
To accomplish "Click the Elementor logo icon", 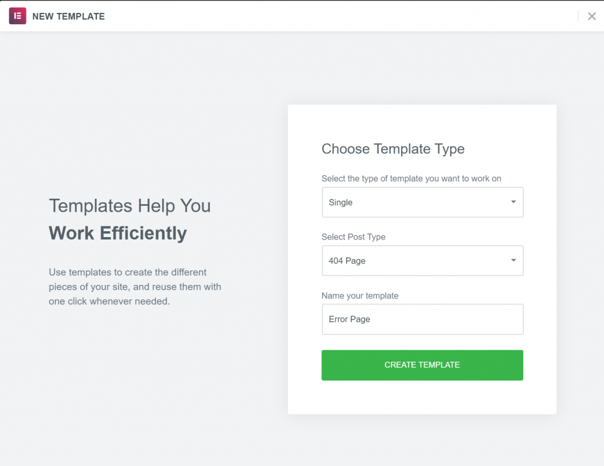I will 18,16.
